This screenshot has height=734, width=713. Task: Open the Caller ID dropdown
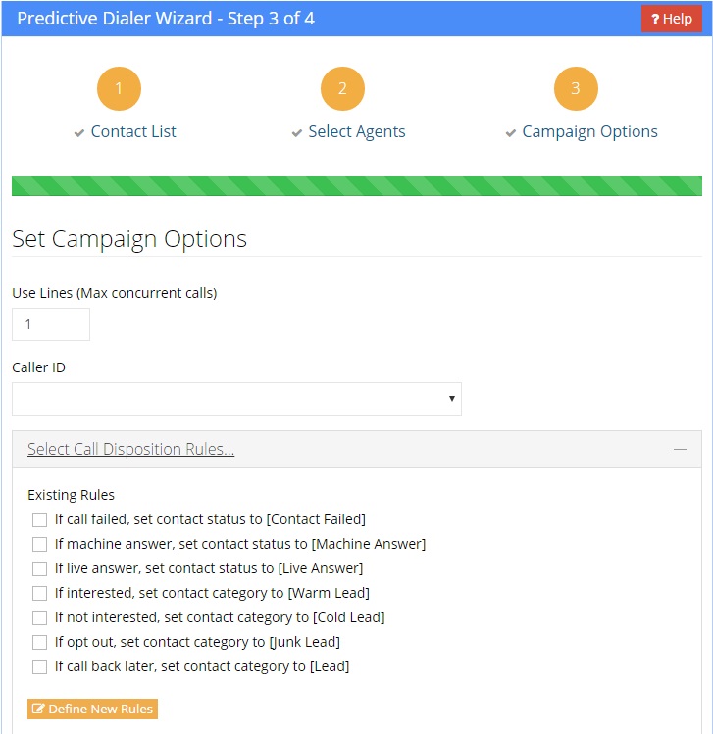click(x=236, y=399)
